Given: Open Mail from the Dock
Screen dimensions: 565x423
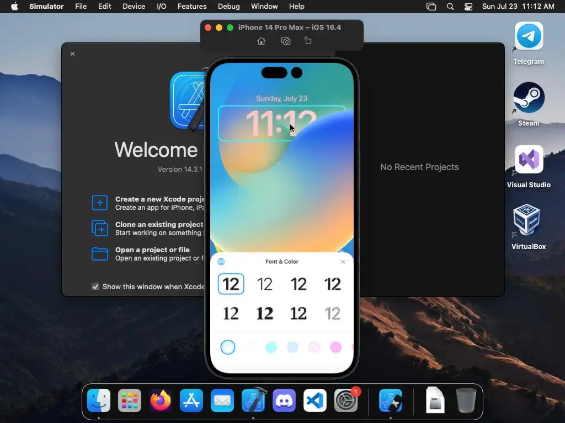Looking at the screenshot, I should point(222,400).
